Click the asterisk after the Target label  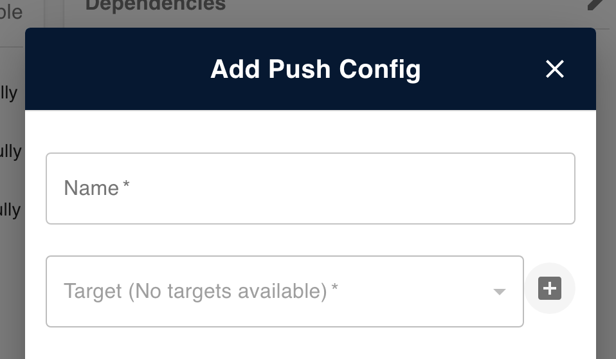pos(334,290)
